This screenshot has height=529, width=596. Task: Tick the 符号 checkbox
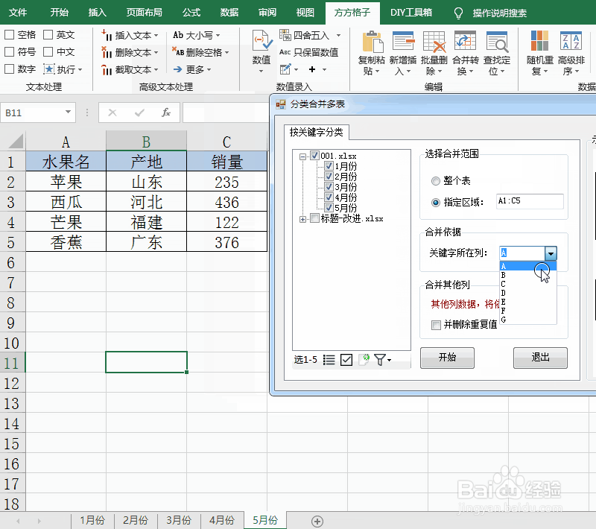(x=10, y=51)
